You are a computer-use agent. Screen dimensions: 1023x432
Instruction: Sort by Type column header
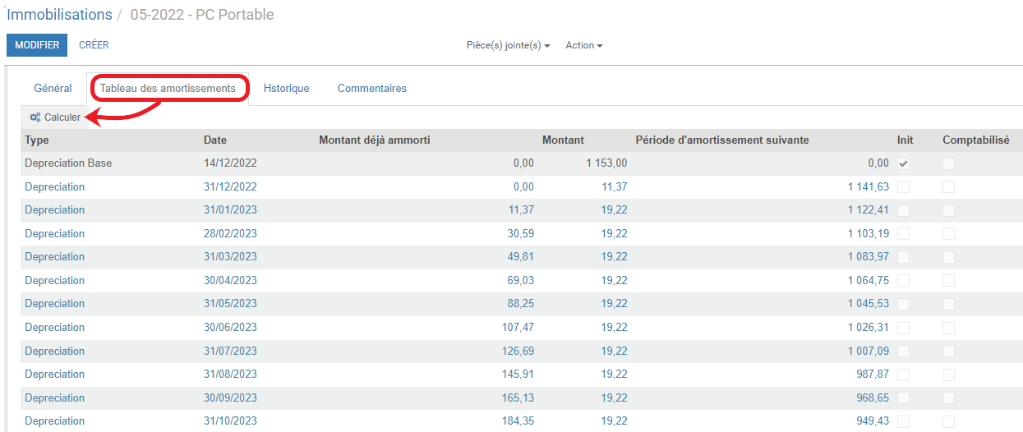point(37,140)
